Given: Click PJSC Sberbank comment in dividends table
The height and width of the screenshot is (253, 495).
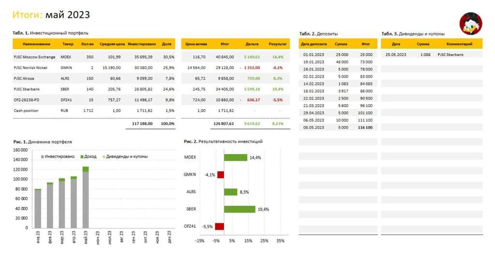Looking at the screenshot, I should click(451, 55).
